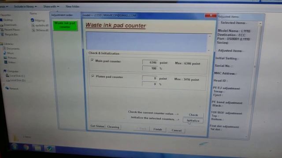This screenshot has height=158, width=282.
Task: Click Name column header in Explorer
Action: point(33,14)
